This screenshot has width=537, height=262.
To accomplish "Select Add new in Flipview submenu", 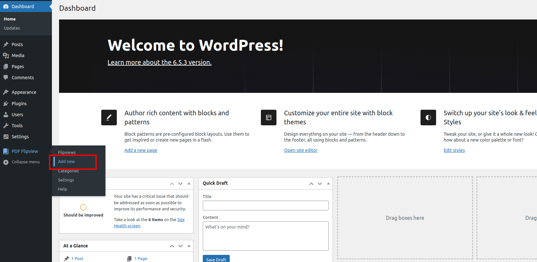I will tap(67, 162).
